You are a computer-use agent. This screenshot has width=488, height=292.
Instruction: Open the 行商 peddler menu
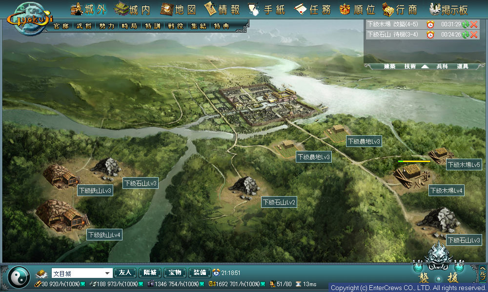[400, 10]
